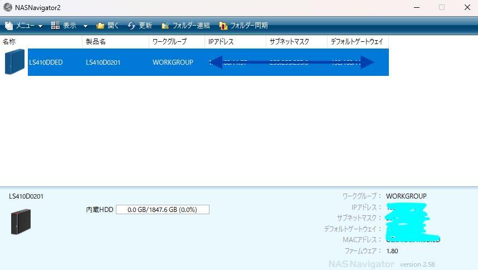The width and height of the screenshot is (478, 270).
Task: Click the 内蔵HDD usage bar
Action: pos(163,210)
